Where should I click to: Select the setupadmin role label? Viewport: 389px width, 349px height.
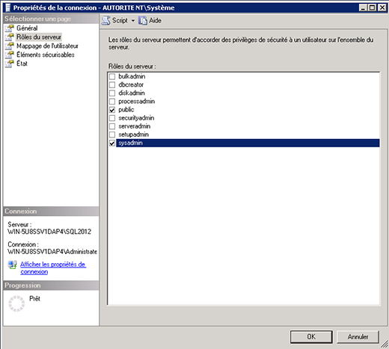coord(133,135)
